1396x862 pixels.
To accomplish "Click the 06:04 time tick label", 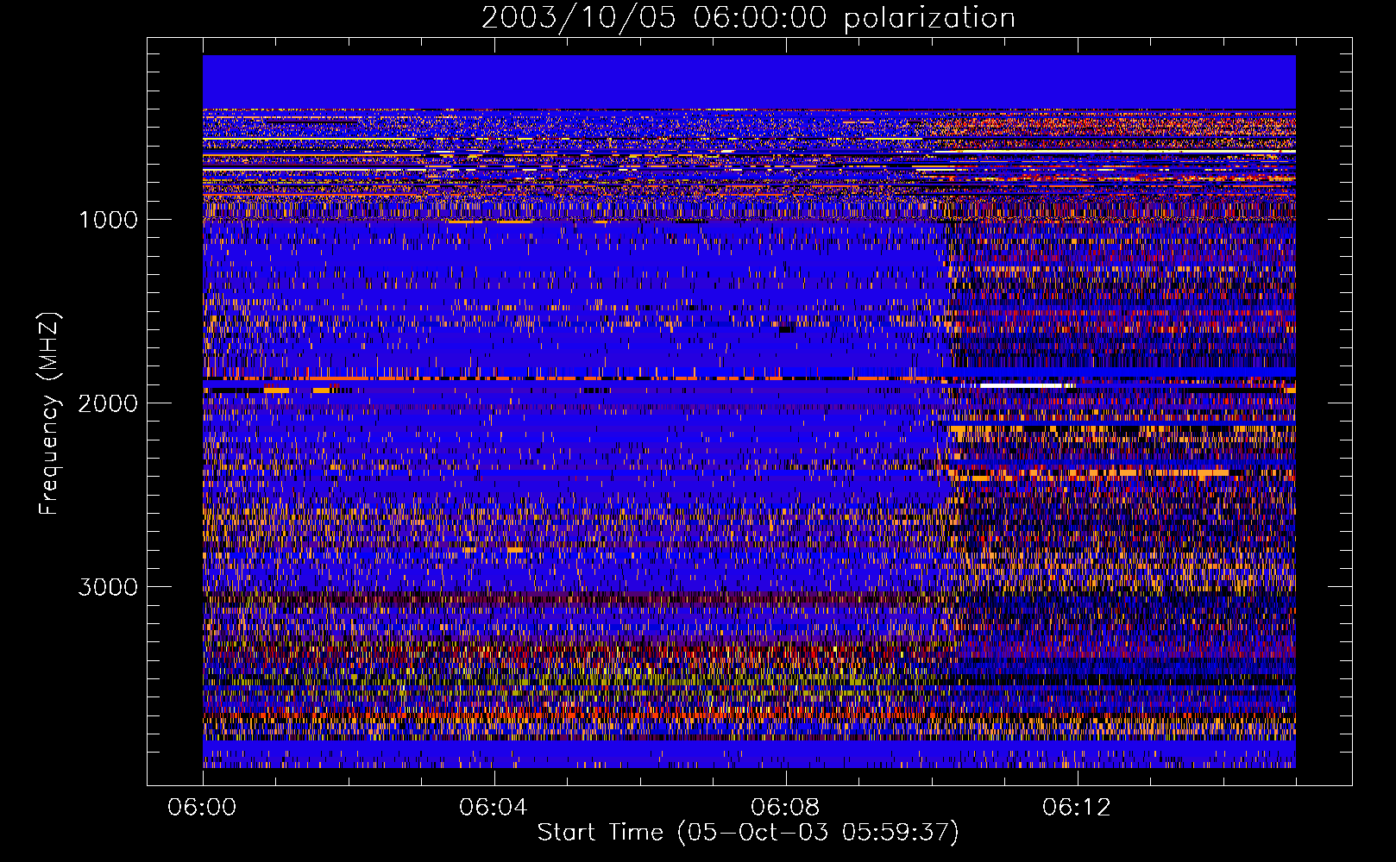I will pyautogui.click(x=494, y=808).
